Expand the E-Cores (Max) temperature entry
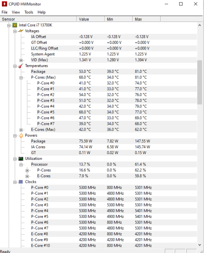 [21, 130]
